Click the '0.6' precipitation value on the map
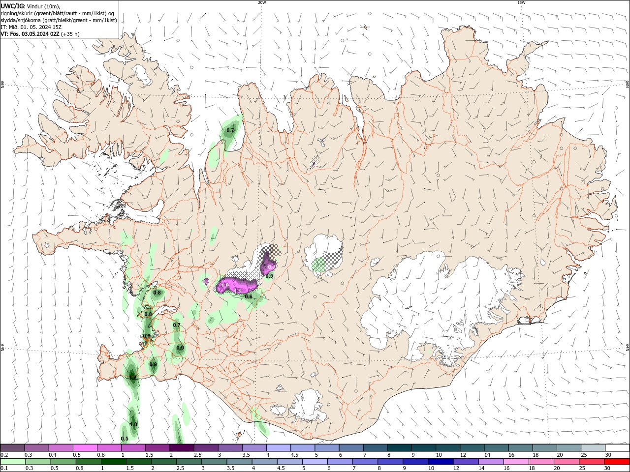 tap(249, 296)
